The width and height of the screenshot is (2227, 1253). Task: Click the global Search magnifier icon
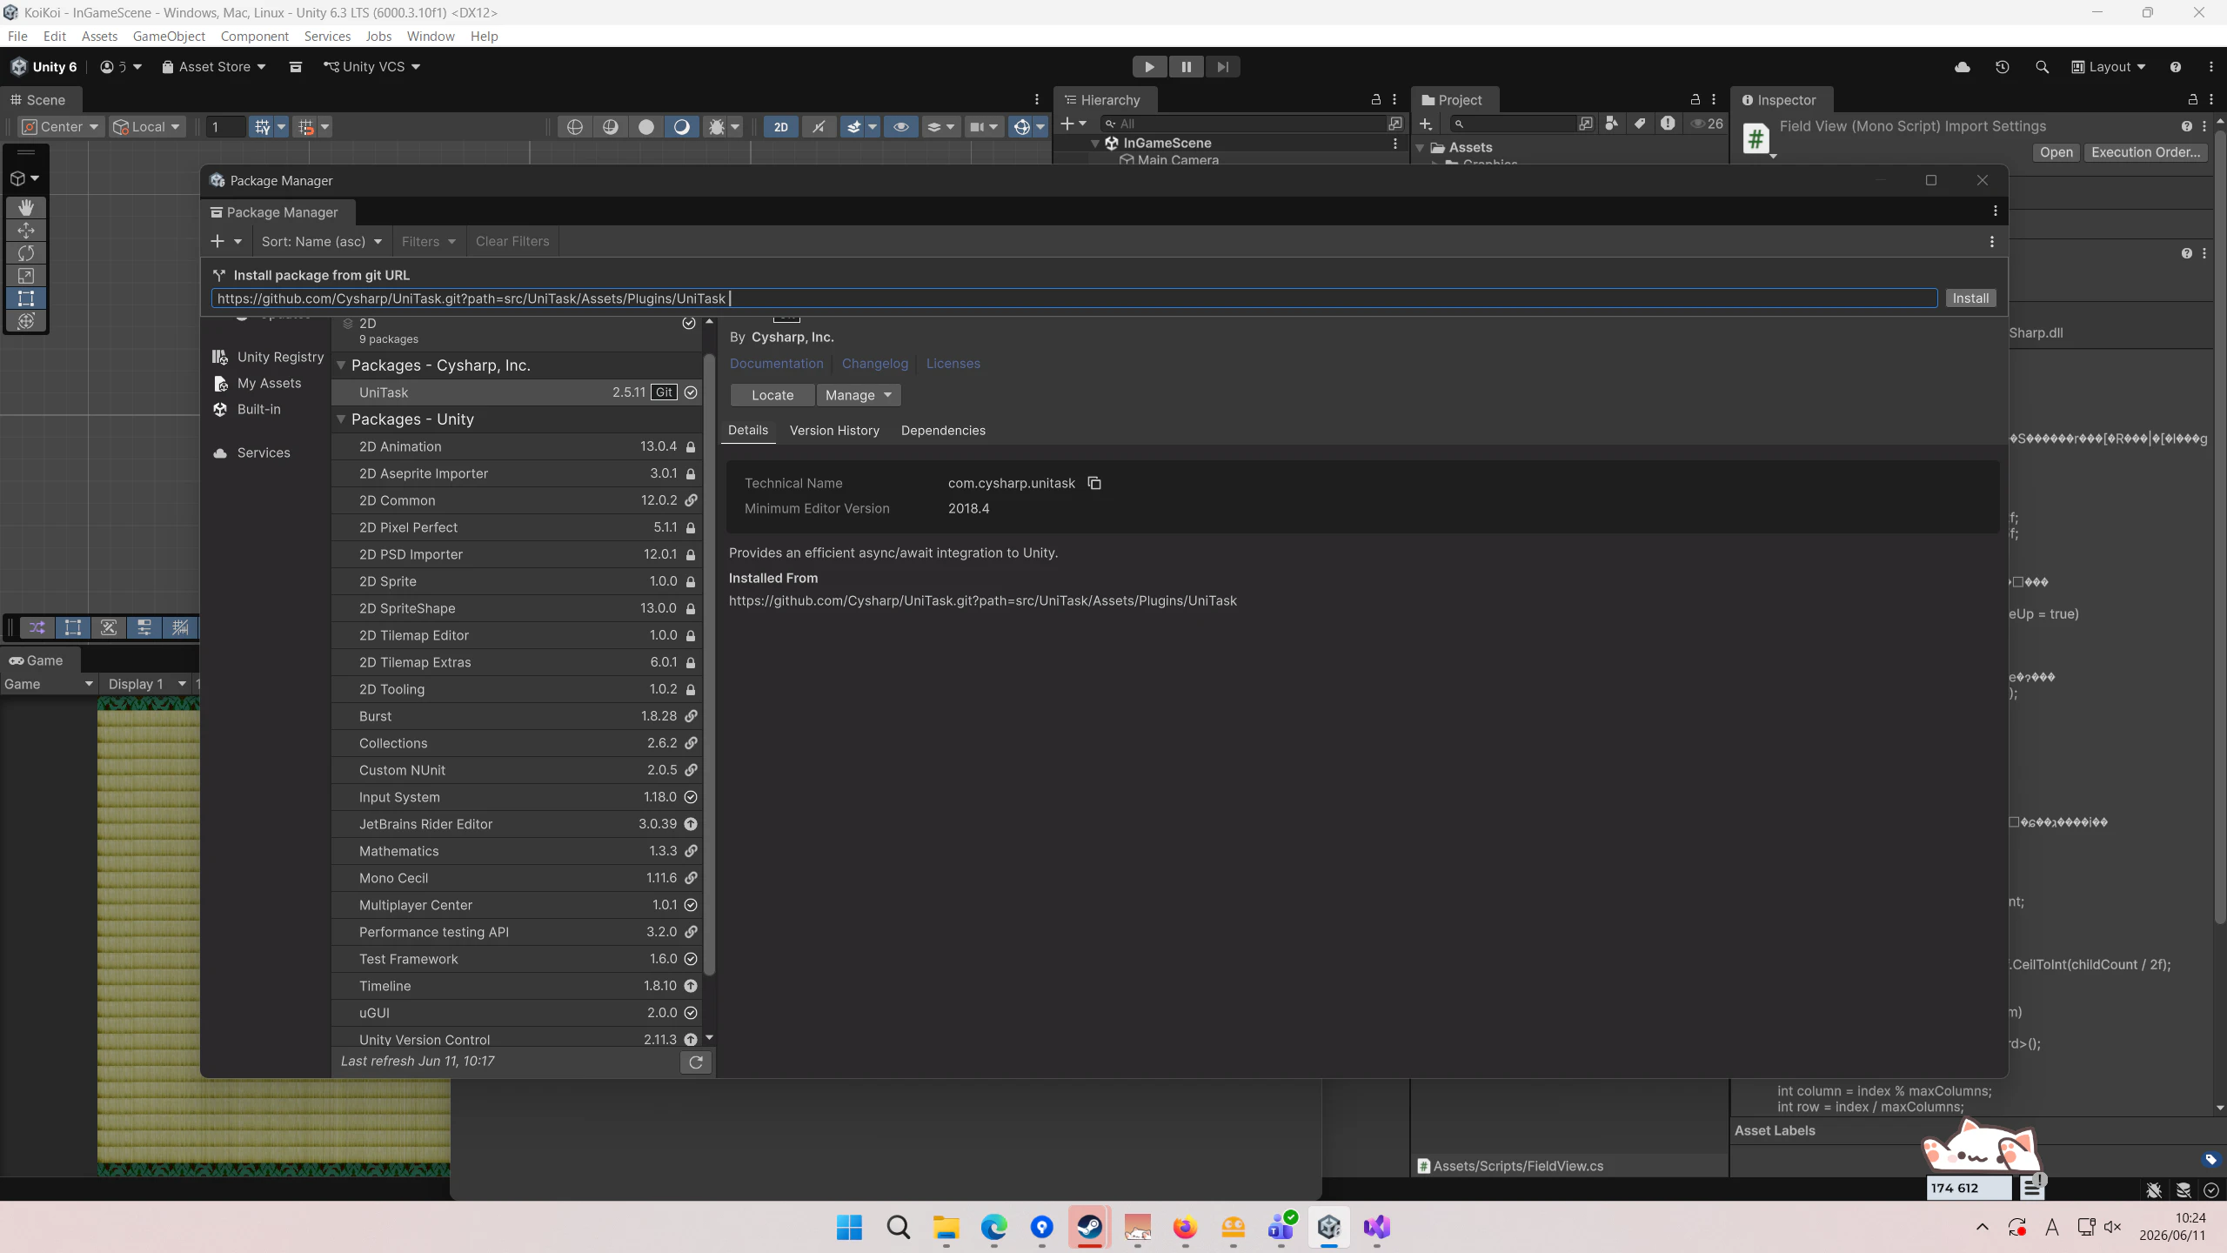(x=2042, y=67)
